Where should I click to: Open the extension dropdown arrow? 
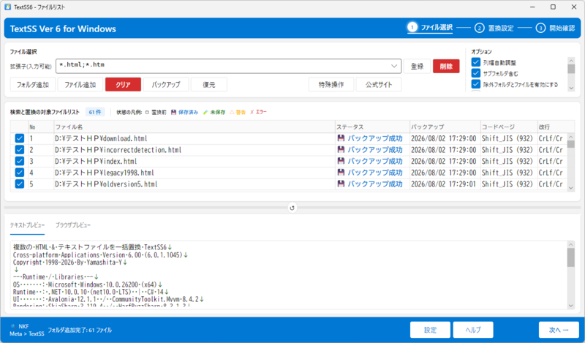[x=394, y=66]
